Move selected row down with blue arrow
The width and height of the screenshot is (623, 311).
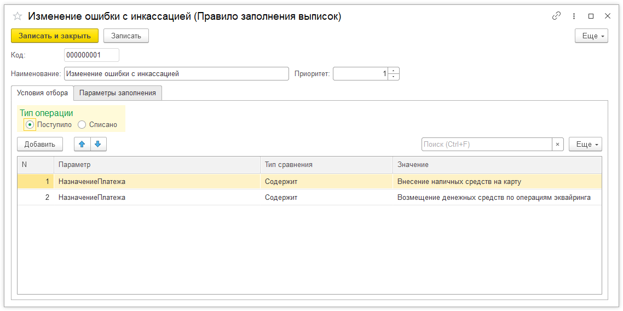pos(99,145)
